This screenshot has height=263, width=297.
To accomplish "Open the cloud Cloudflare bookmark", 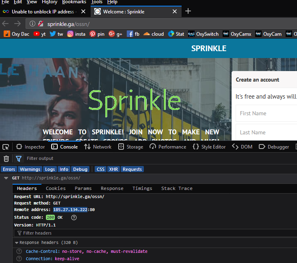I will tap(154, 34).
